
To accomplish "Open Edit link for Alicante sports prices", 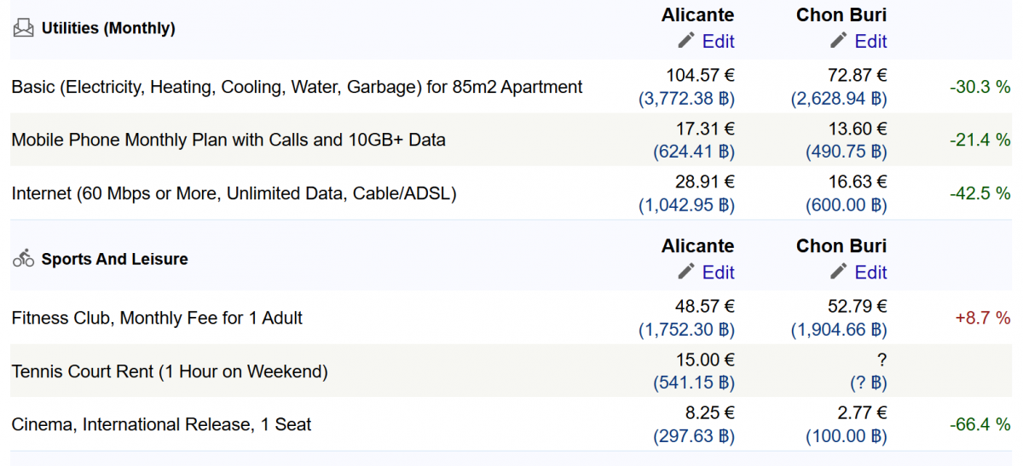I will [718, 272].
